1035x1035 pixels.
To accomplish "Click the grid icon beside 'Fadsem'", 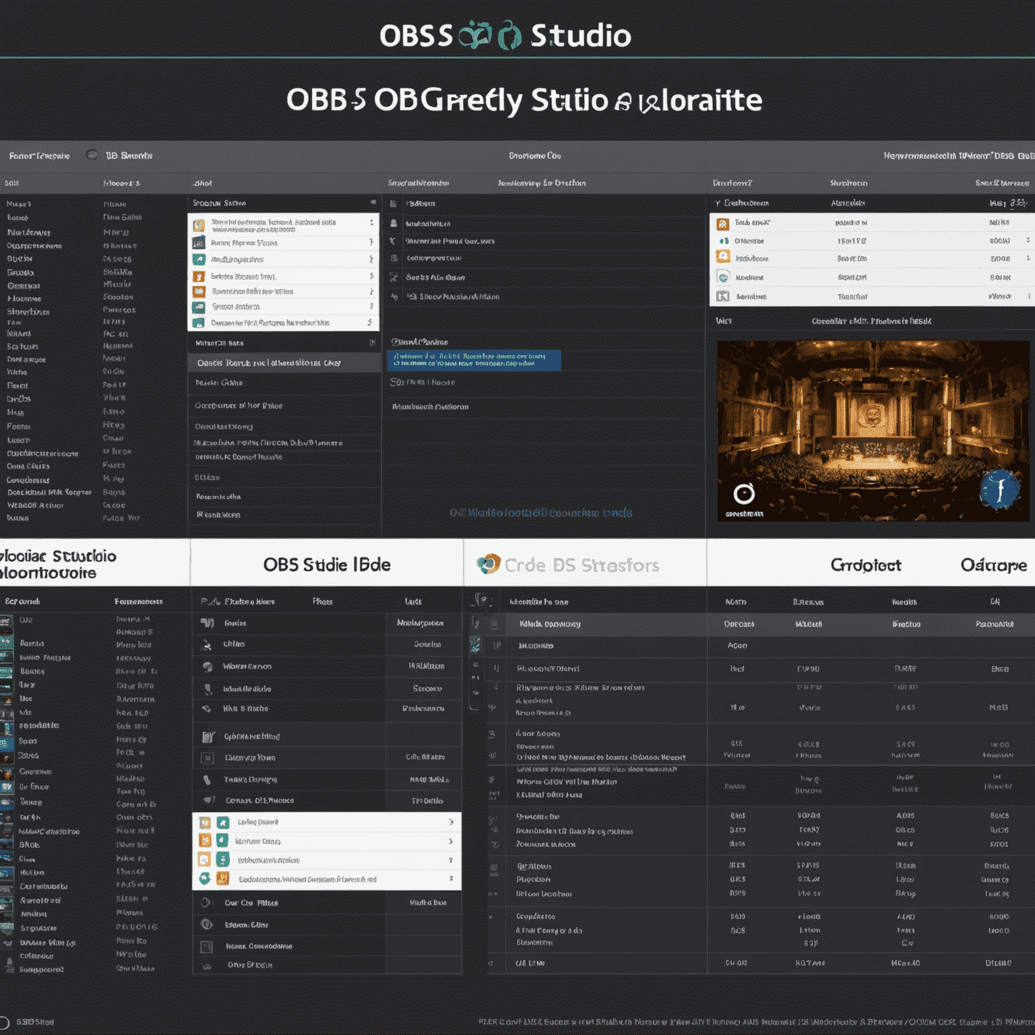I will [394, 203].
